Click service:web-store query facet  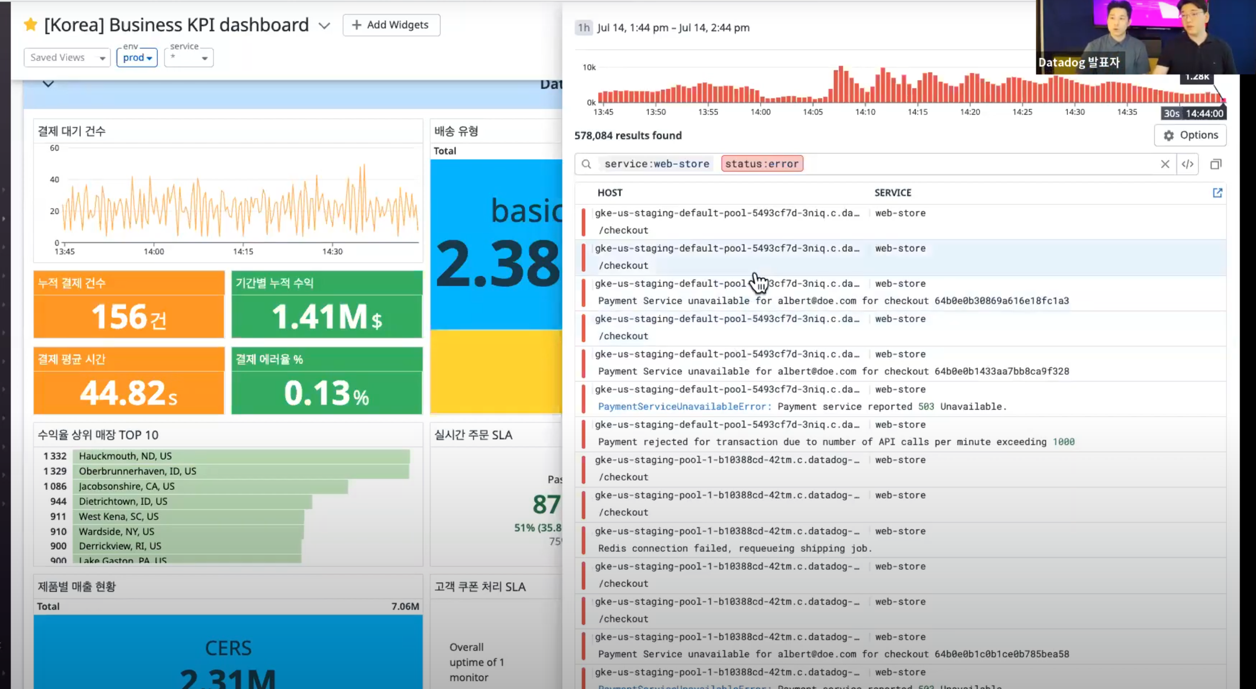(x=656, y=164)
